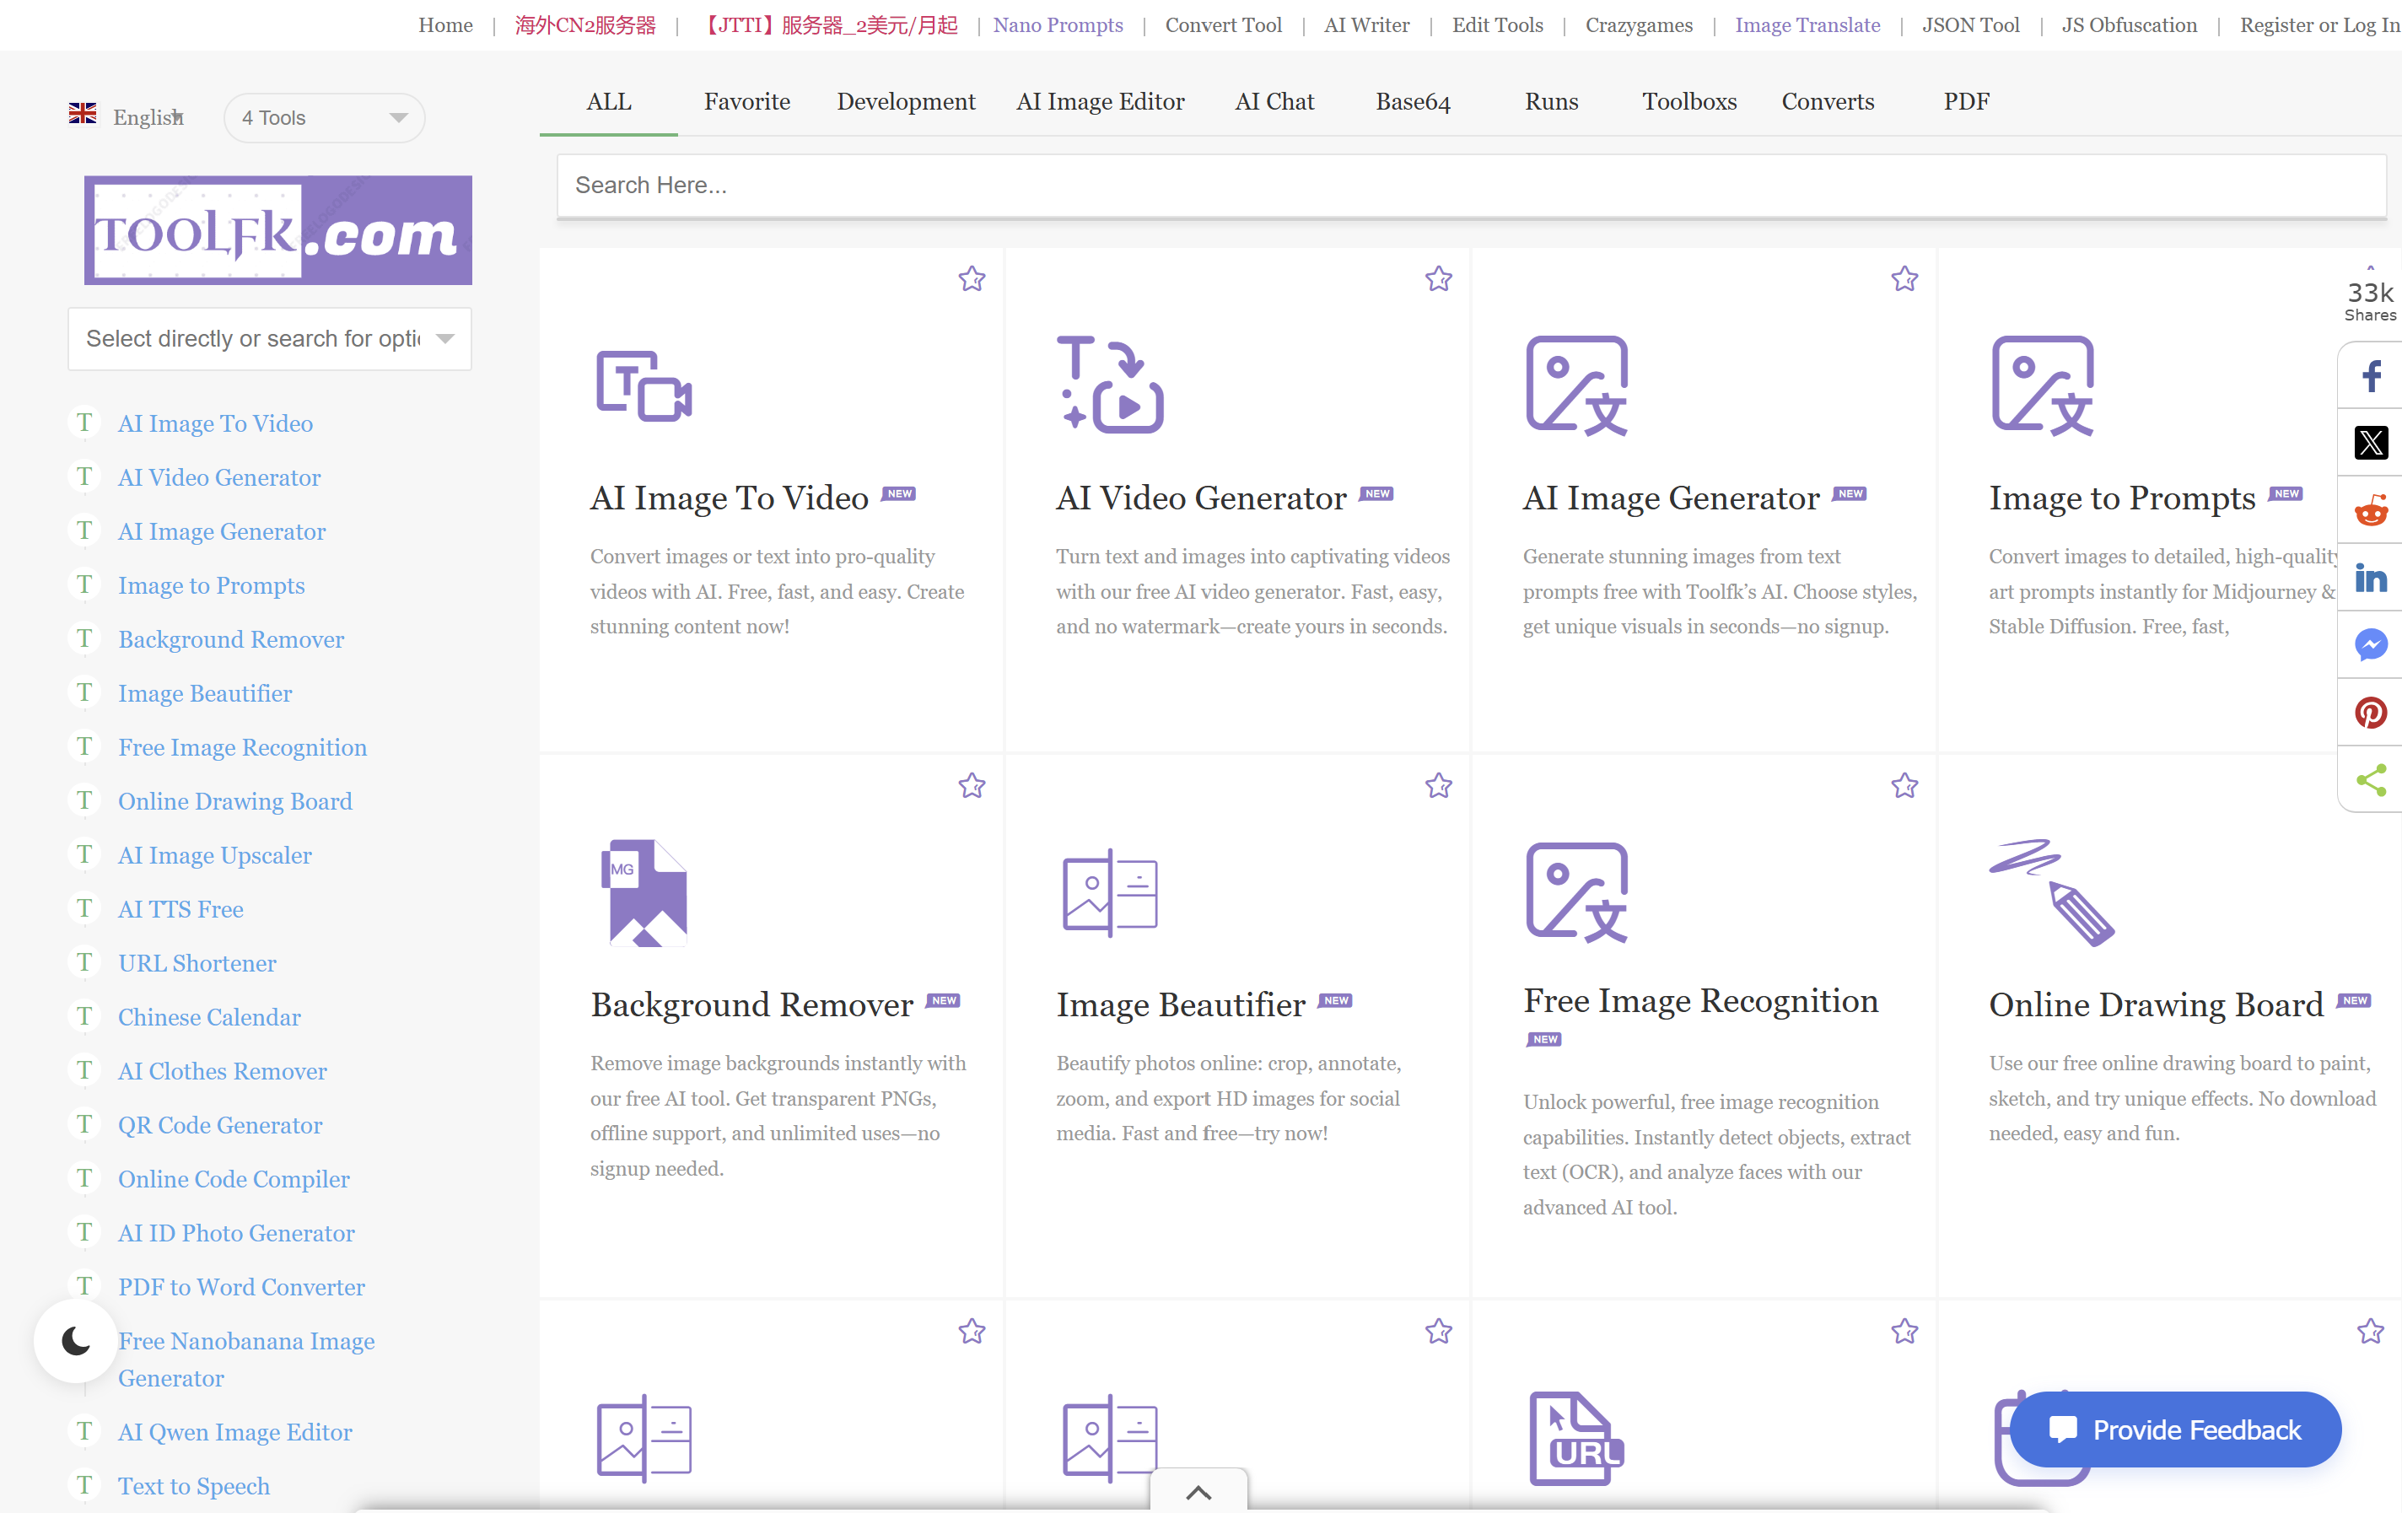The height and width of the screenshot is (1513, 2402).
Task: Click the URL file card icon
Action: (x=1576, y=1437)
